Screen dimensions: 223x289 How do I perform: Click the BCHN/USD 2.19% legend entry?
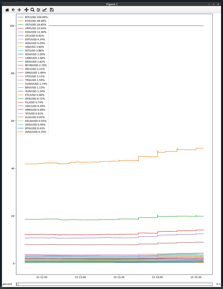tap(32, 65)
